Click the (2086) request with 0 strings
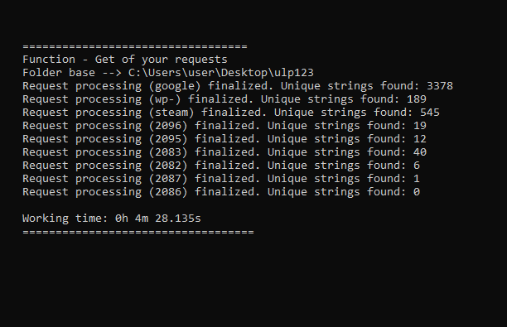 click(x=221, y=192)
